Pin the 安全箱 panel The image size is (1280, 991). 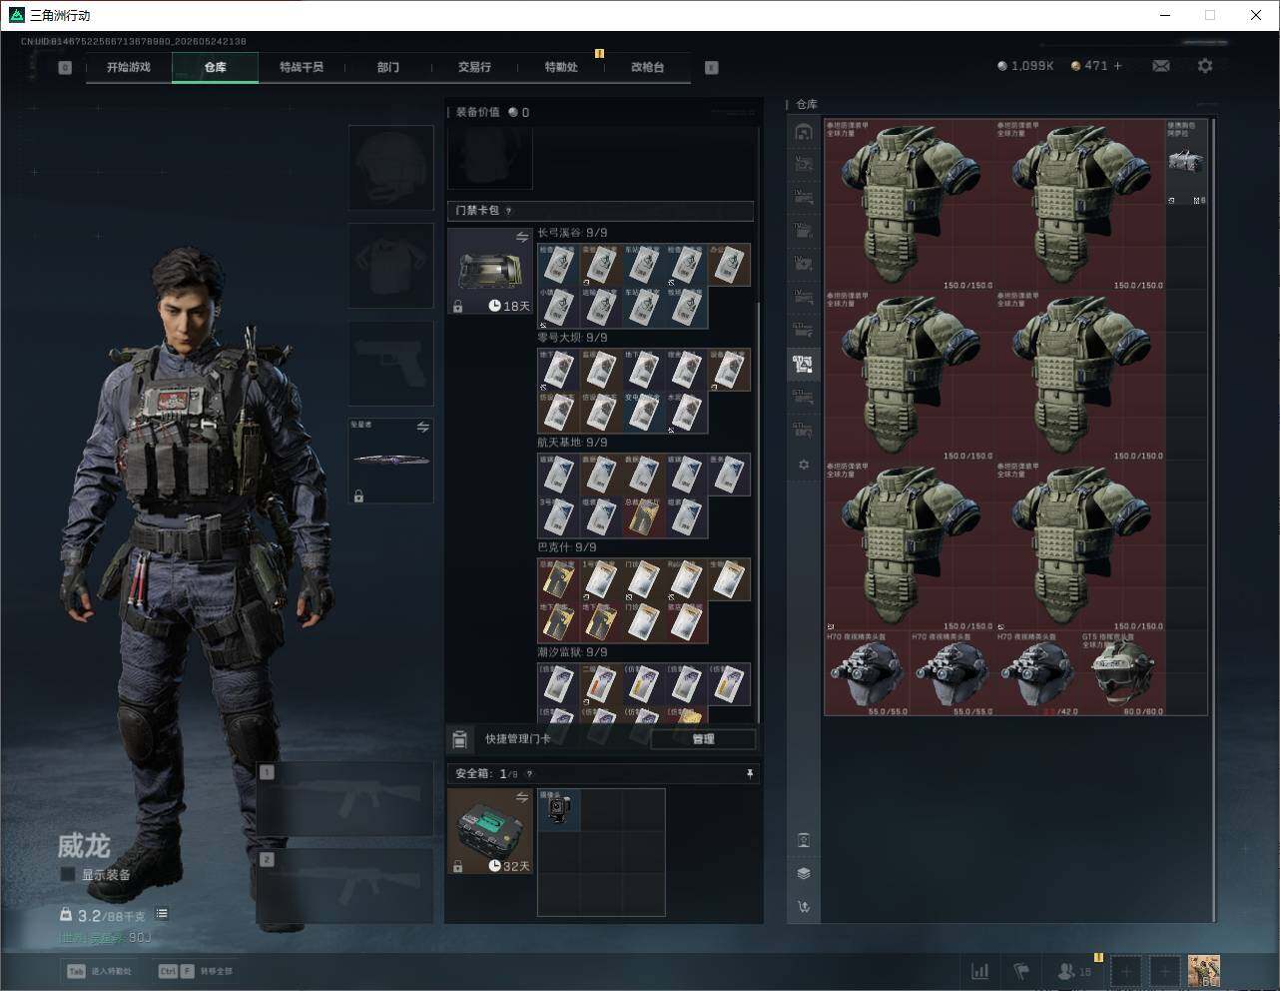pyautogui.click(x=750, y=774)
